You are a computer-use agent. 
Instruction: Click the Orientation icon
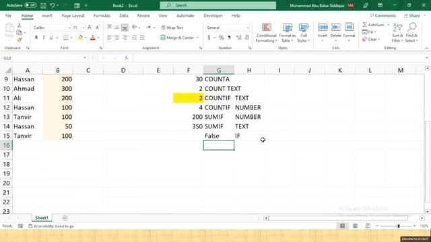click(135, 27)
